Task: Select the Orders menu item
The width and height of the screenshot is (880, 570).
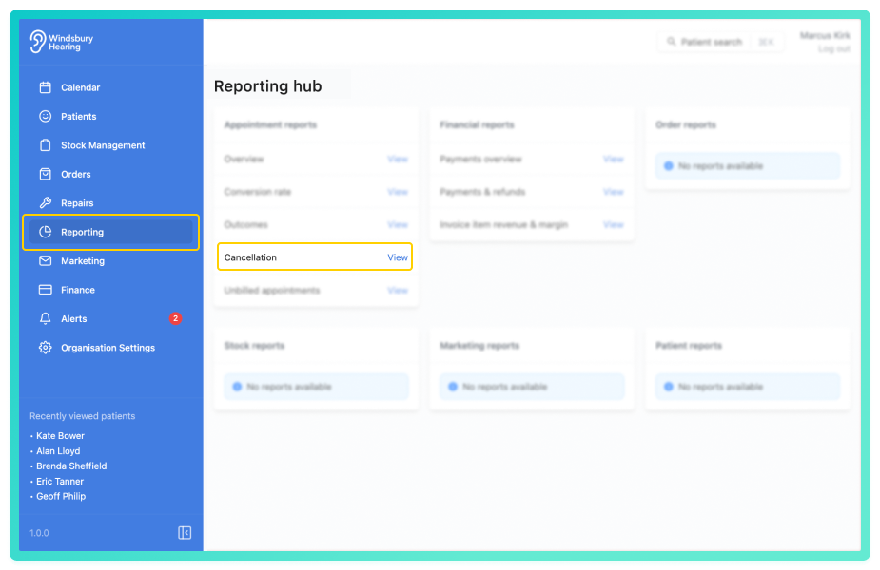Action: 110,174
